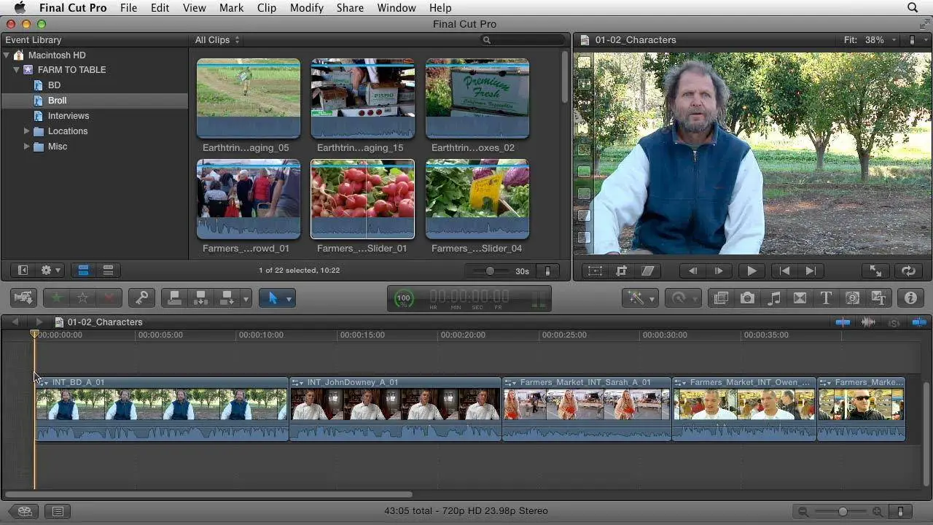Reject selection with the red X button
This screenshot has width=933, height=525.
tap(109, 298)
